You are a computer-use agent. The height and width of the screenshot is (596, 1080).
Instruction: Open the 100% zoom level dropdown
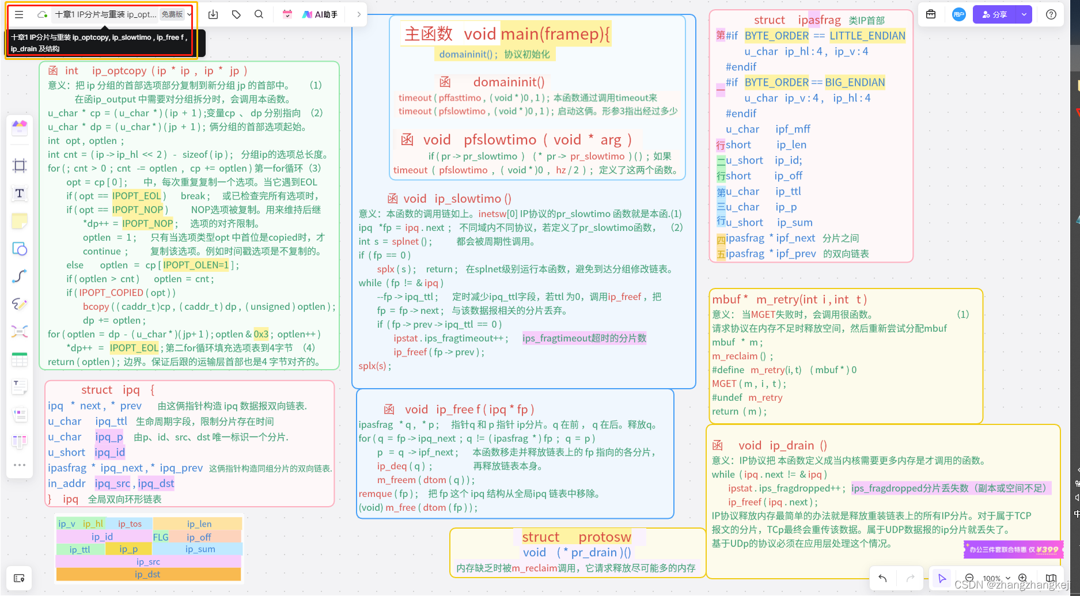pyautogui.click(x=996, y=578)
